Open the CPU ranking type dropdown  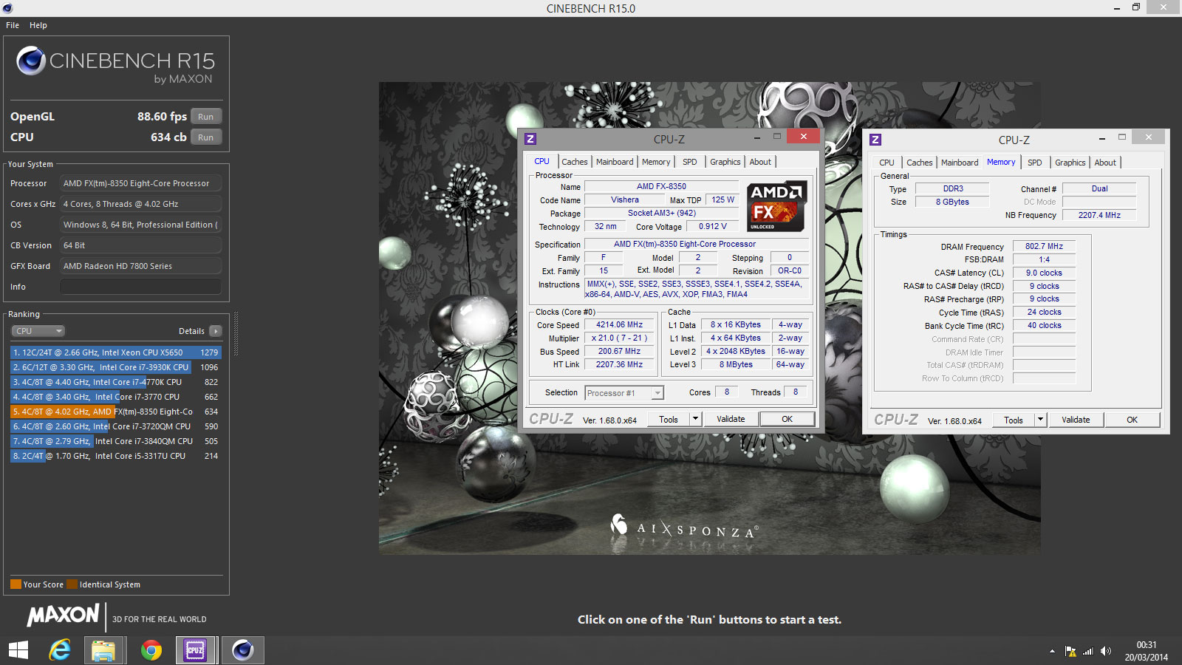pyautogui.click(x=38, y=331)
